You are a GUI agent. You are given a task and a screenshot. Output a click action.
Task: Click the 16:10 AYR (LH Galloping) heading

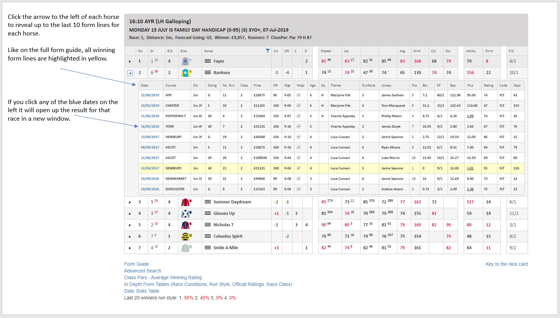[160, 22]
